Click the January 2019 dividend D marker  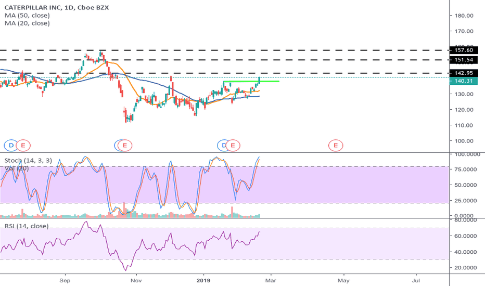tap(223, 145)
